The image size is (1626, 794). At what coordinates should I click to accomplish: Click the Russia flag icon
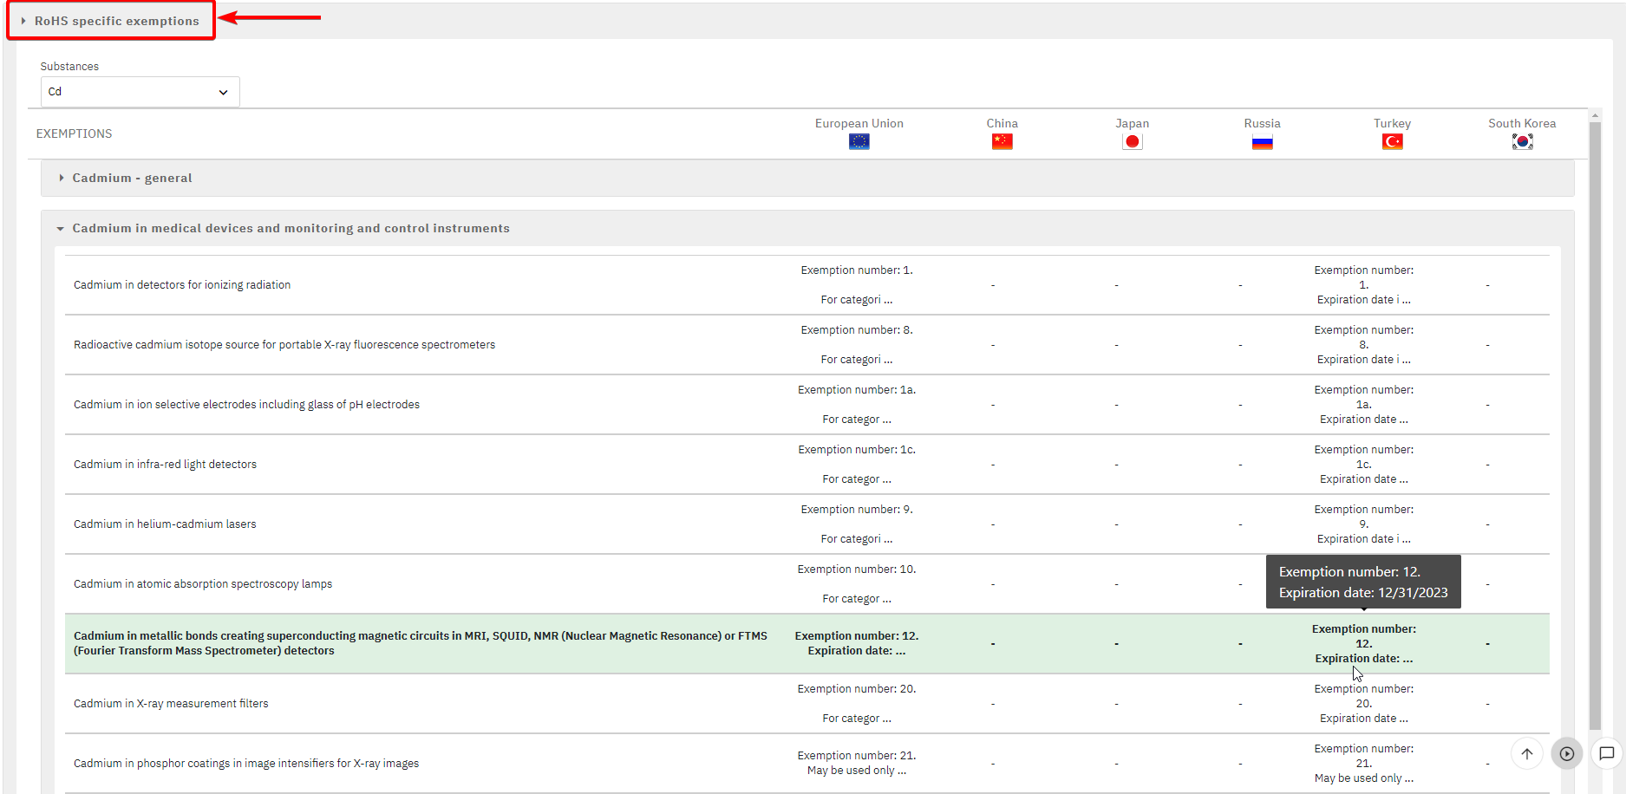coord(1262,142)
